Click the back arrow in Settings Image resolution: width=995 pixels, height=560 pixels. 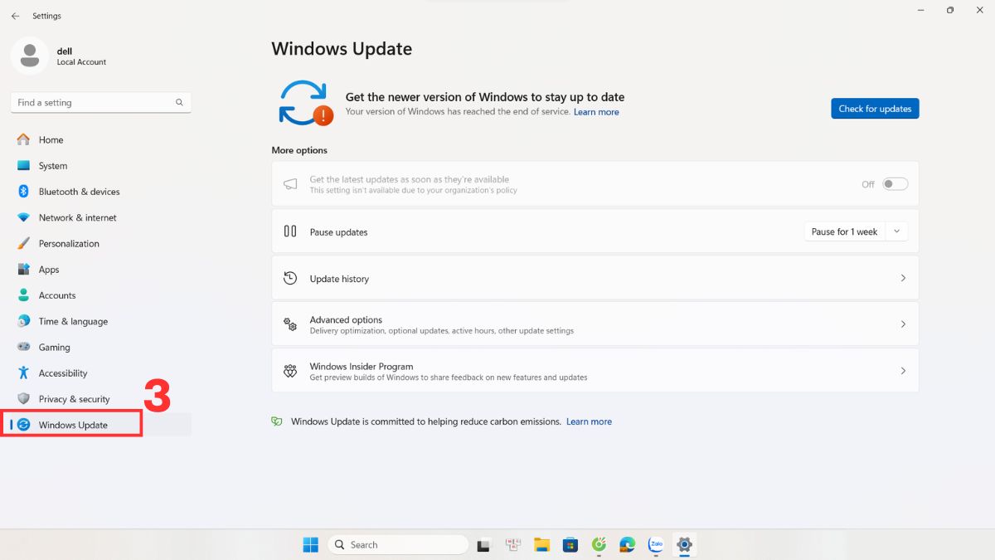pyautogui.click(x=16, y=16)
